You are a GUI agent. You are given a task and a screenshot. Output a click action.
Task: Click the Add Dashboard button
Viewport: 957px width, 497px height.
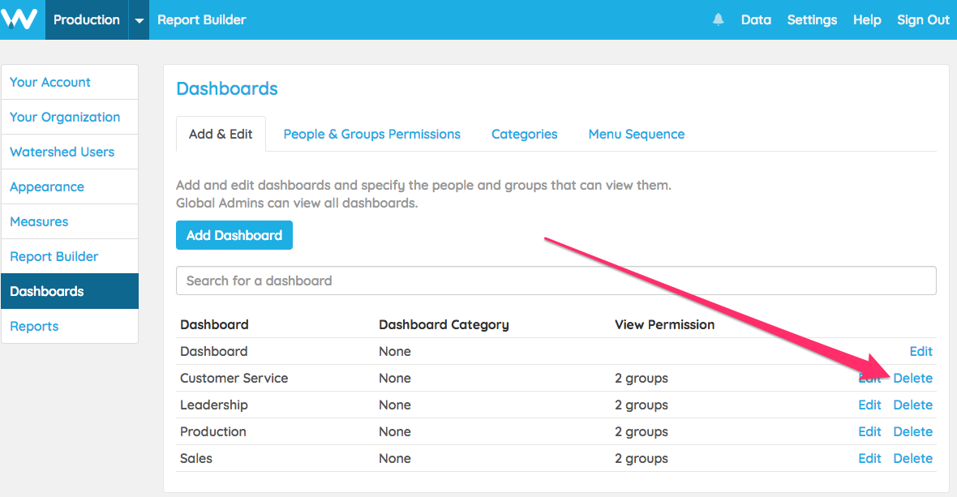pos(234,235)
